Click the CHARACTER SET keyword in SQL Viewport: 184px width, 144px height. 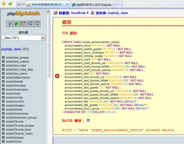75,112
